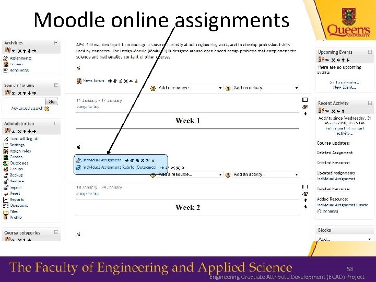Delete the News forum with its X icon
The width and height of the screenshot is (376, 282).
click(126, 81)
